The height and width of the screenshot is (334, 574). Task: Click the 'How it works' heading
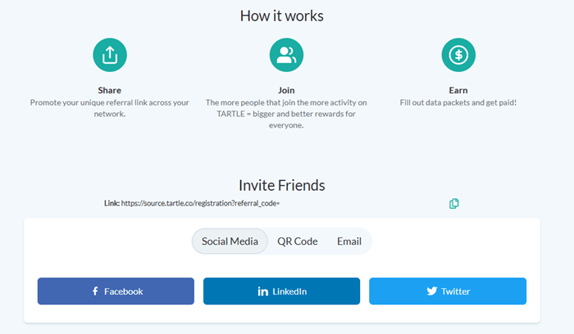click(x=282, y=16)
